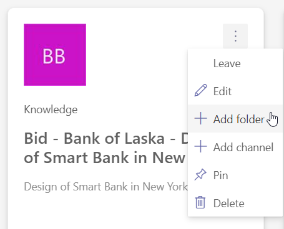The height and width of the screenshot is (229, 284).
Task: Select the Add channel menu entry
Action: point(235,147)
